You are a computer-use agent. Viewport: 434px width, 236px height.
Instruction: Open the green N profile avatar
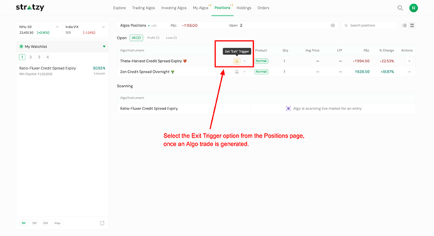click(413, 8)
